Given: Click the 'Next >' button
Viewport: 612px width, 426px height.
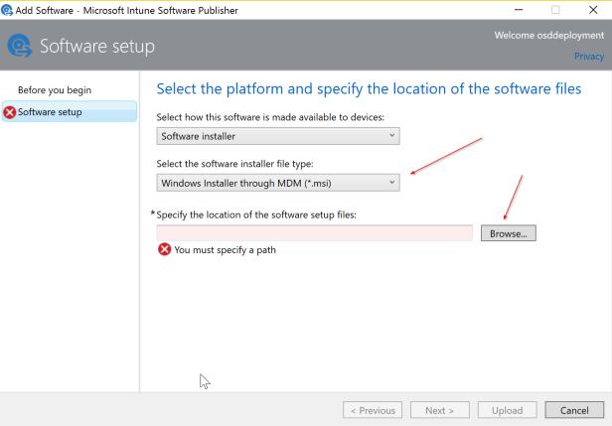Looking at the screenshot, I should pyautogui.click(x=440, y=410).
